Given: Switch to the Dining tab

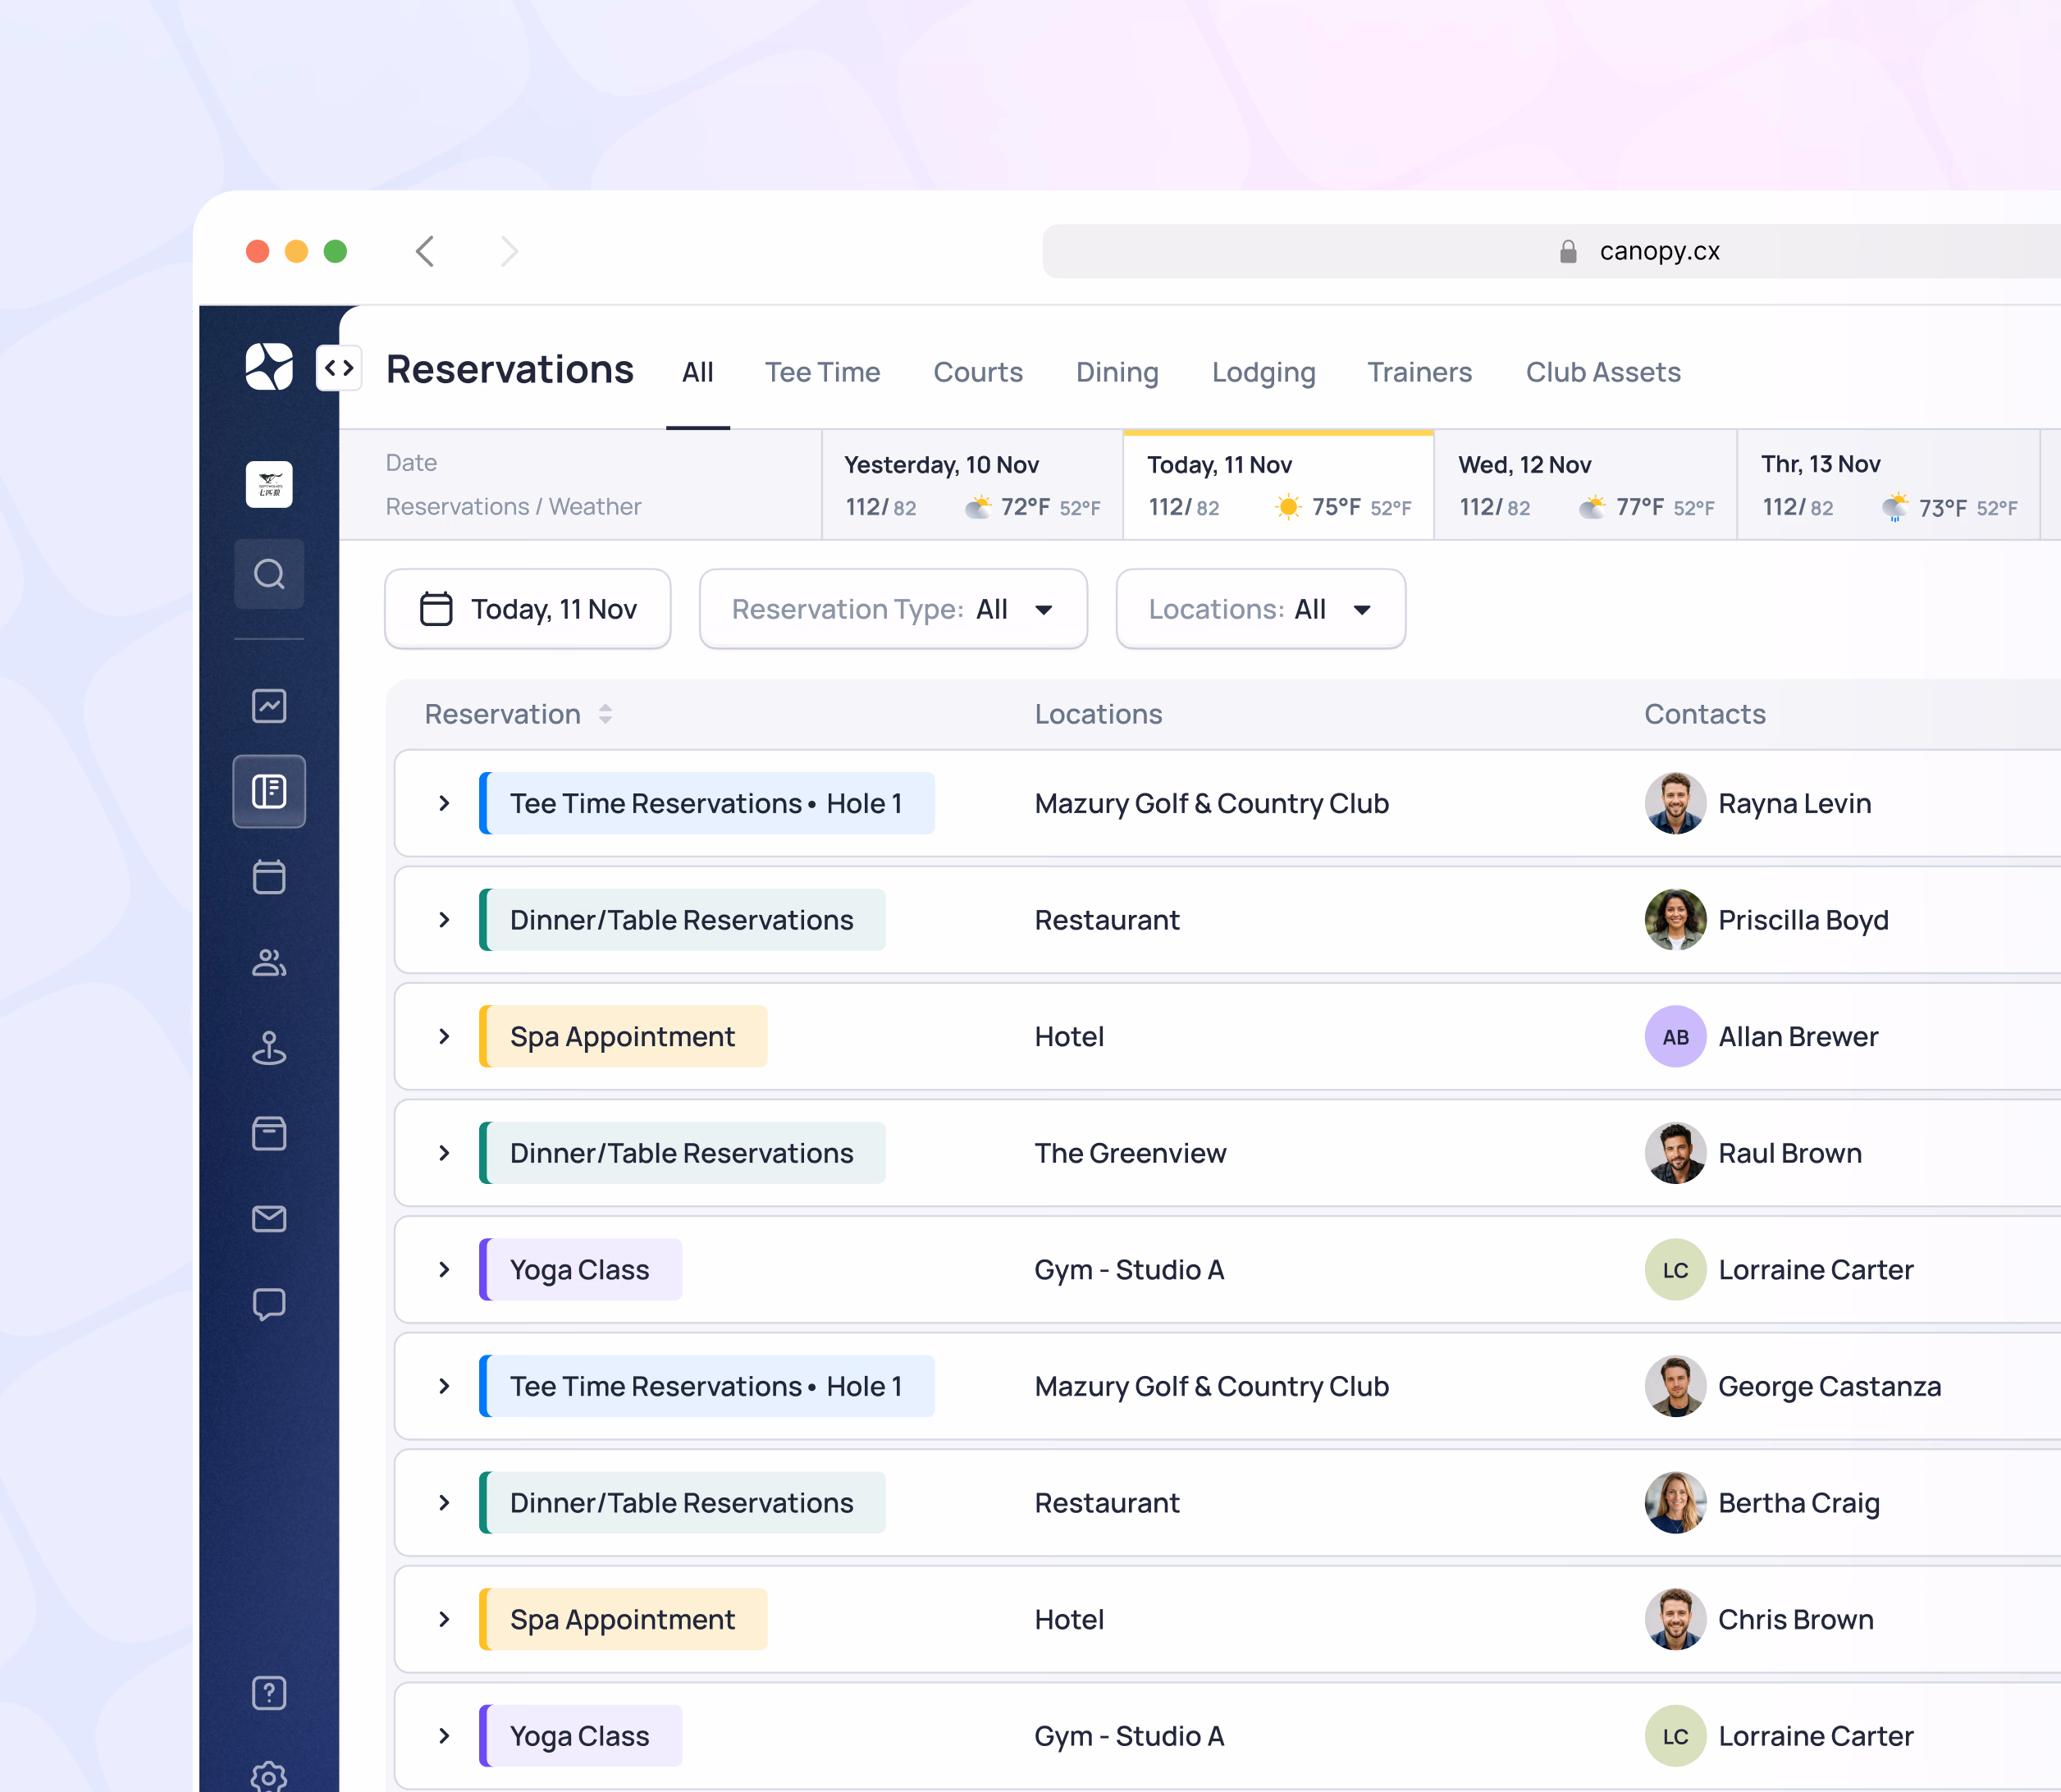Looking at the screenshot, I should coord(1117,372).
